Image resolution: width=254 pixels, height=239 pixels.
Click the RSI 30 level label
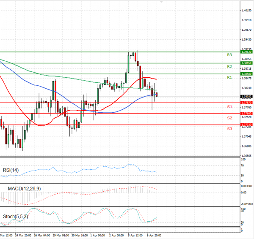click(x=242, y=175)
